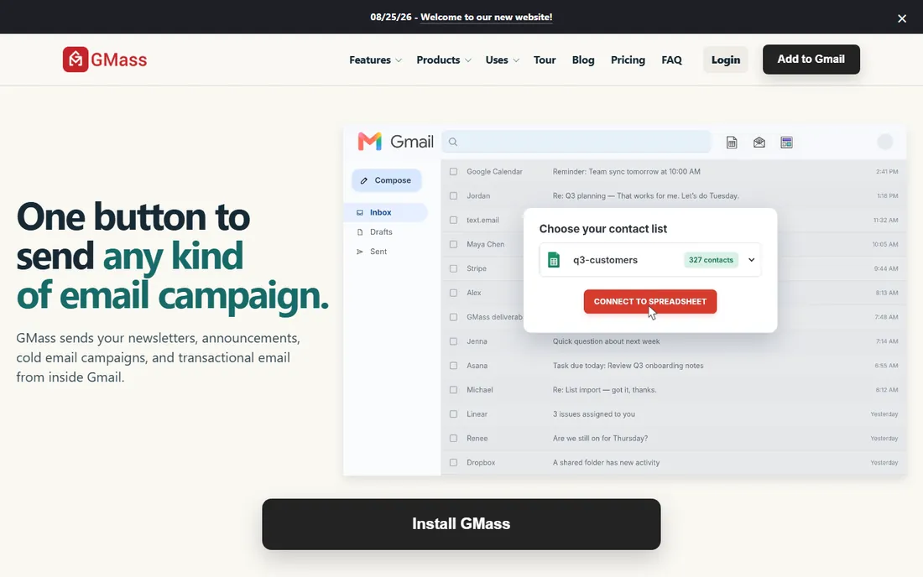Click Connect to Spreadsheet button
The image size is (923, 577).
(x=649, y=302)
